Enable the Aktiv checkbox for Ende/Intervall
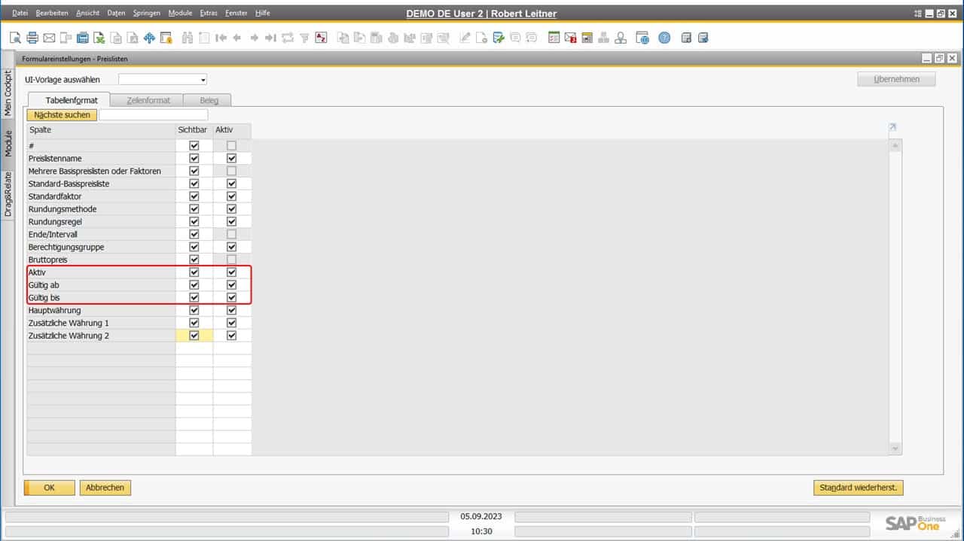This screenshot has width=964, height=541. click(x=231, y=234)
